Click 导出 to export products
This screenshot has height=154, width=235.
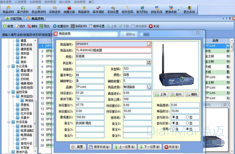coord(45,26)
